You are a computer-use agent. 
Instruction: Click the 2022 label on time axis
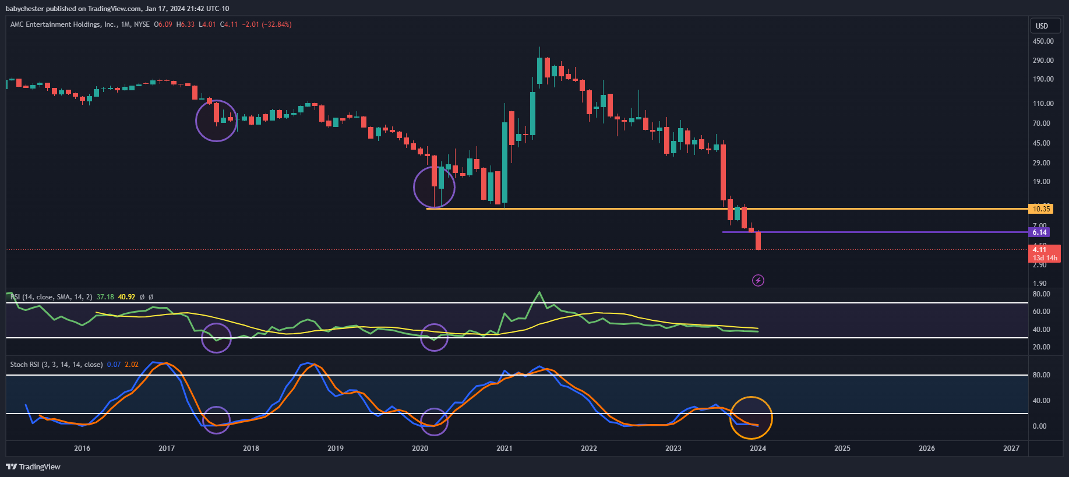pos(589,448)
